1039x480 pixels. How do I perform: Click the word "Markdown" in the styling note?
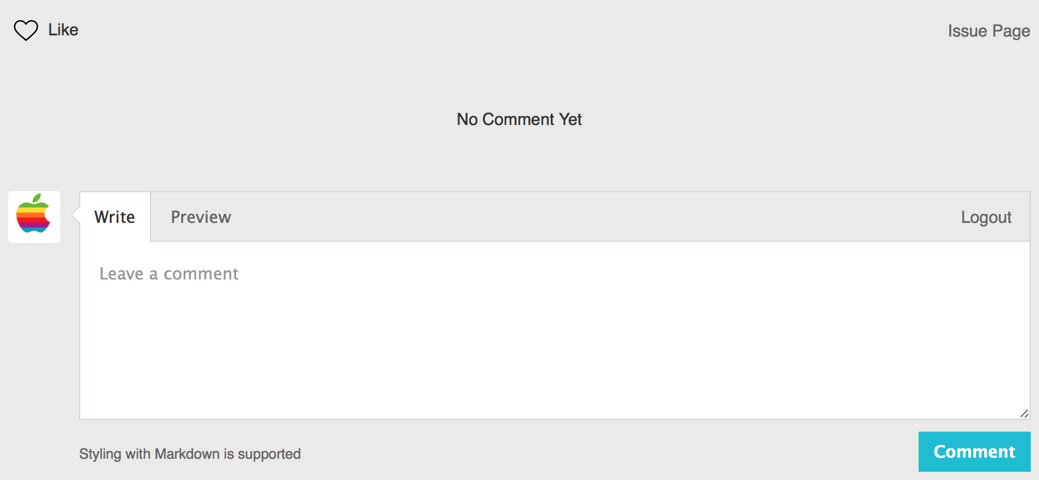click(x=187, y=454)
